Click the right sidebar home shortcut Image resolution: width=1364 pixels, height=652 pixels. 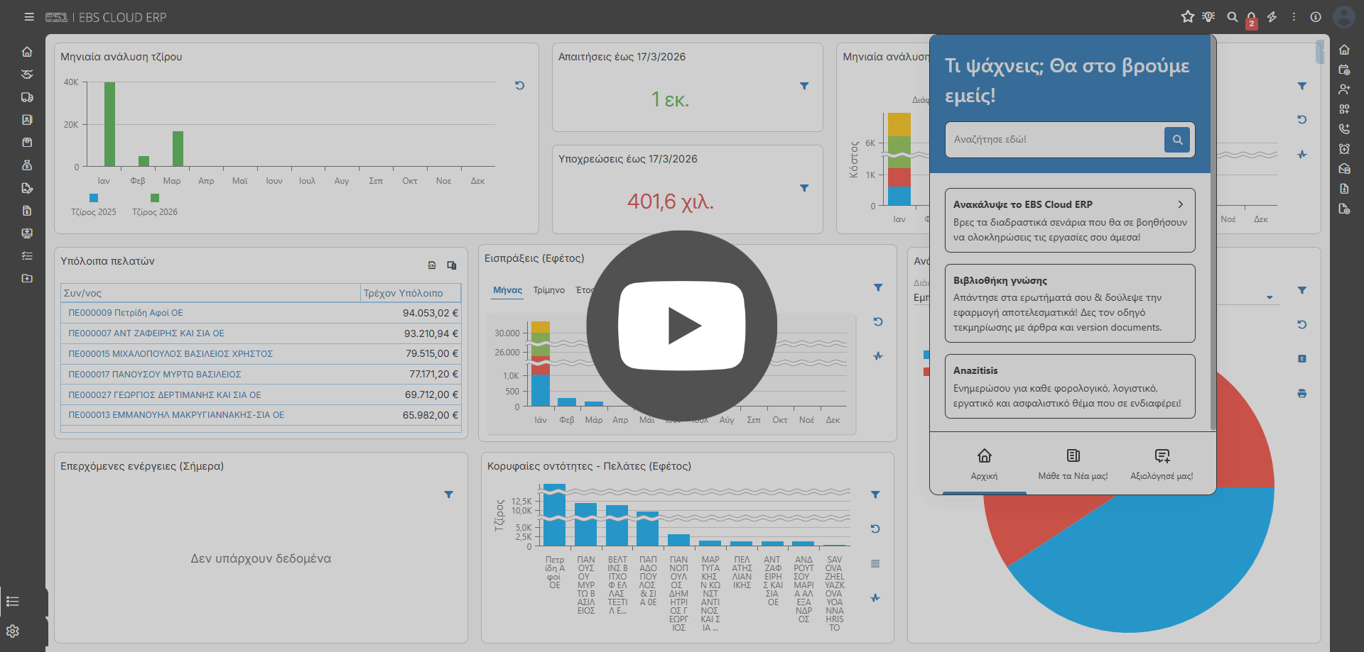[x=1344, y=50]
